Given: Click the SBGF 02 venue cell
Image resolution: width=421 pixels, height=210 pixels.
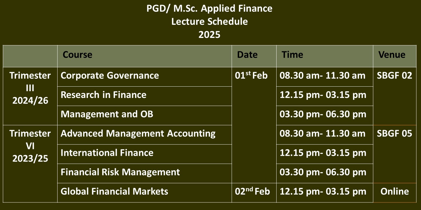Looking at the screenshot, I should point(395,96).
